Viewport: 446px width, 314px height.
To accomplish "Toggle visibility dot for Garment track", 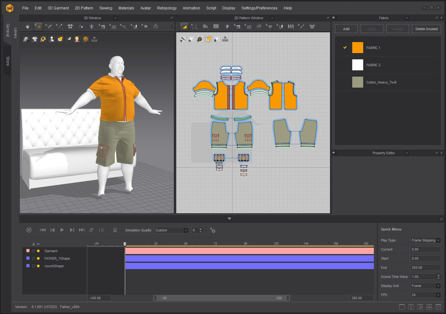I will click(38, 251).
